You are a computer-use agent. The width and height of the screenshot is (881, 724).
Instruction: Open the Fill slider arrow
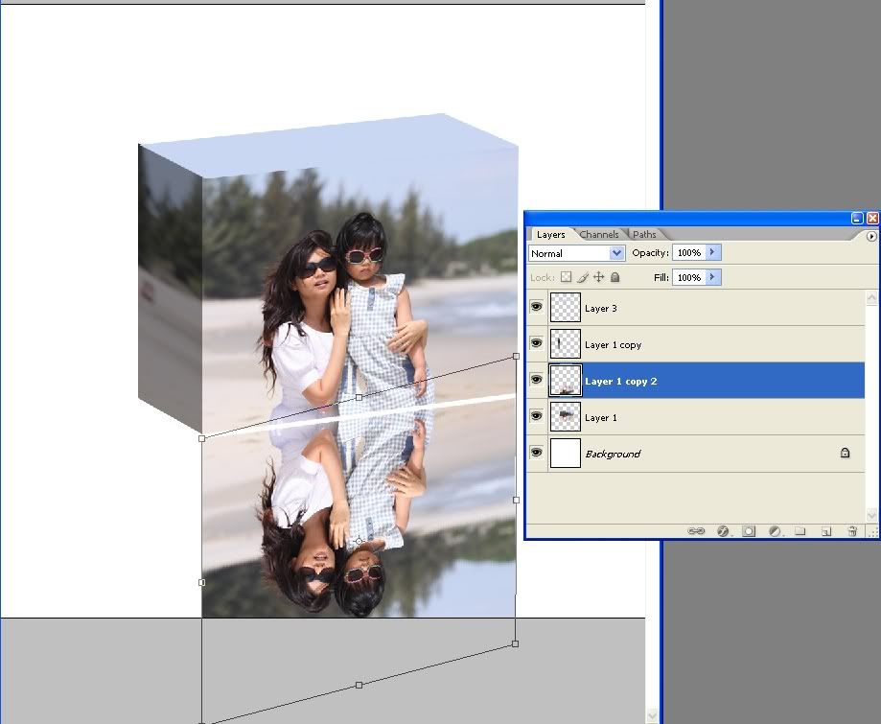coord(712,277)
